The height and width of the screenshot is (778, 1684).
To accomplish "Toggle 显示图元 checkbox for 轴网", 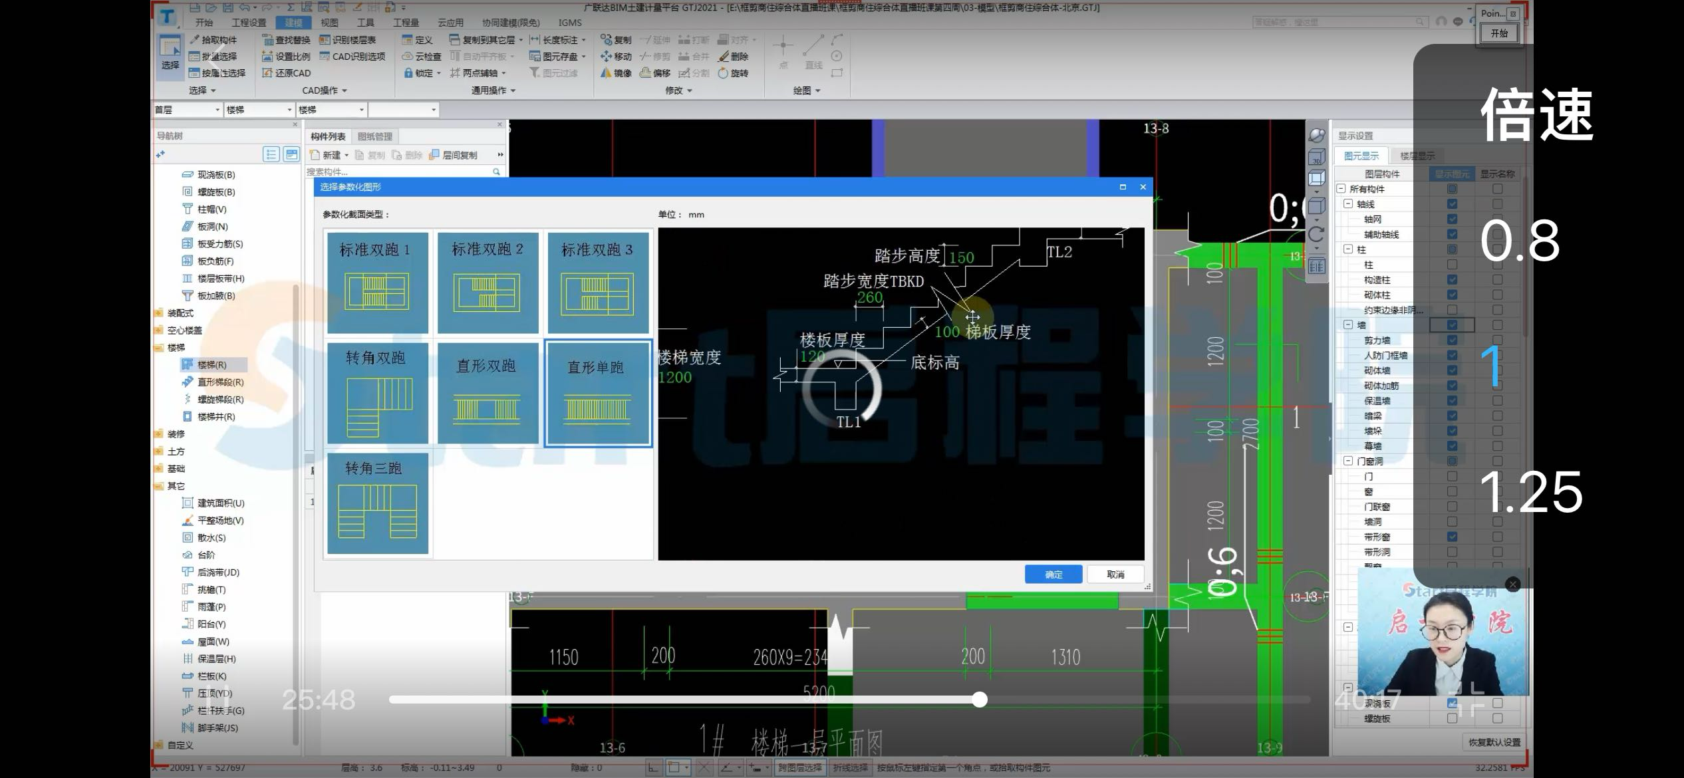I will point(1452,219).
